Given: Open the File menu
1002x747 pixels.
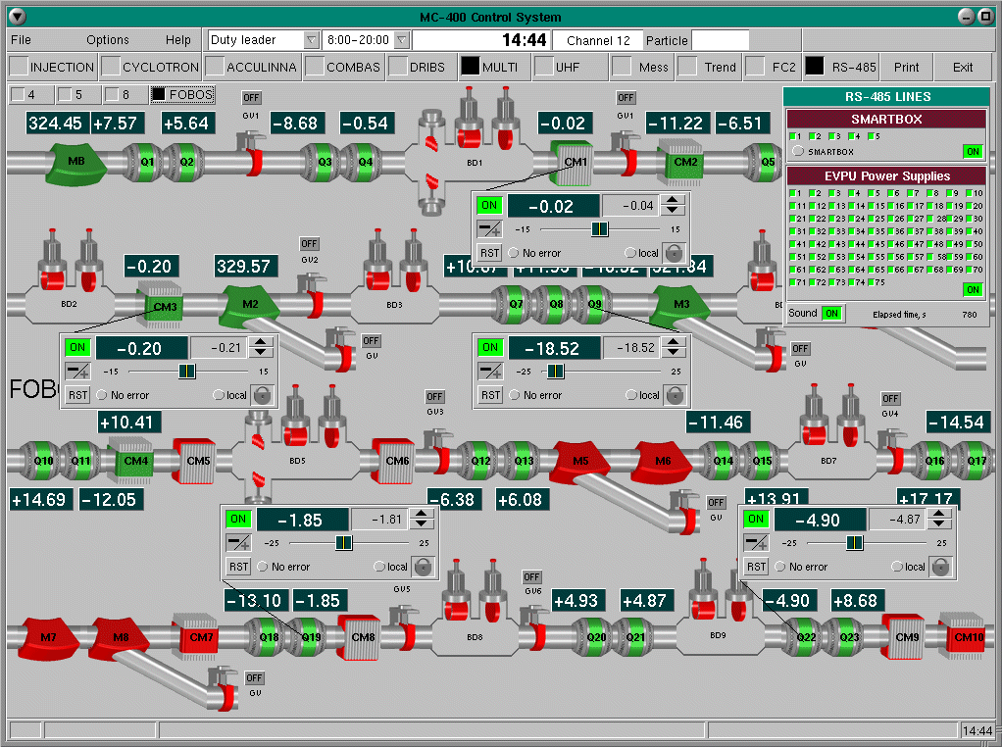Looking at the screenshot, I should (21, 40).
